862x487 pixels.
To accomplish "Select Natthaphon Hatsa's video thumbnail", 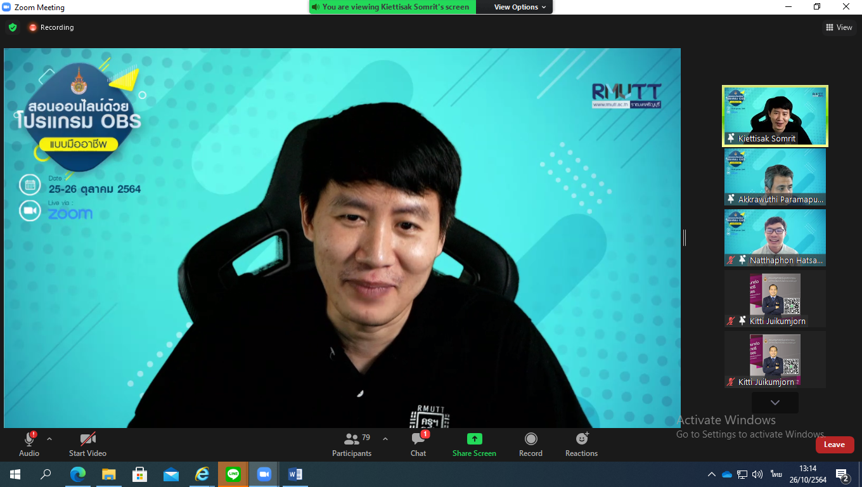I will (x=775, y=238).
